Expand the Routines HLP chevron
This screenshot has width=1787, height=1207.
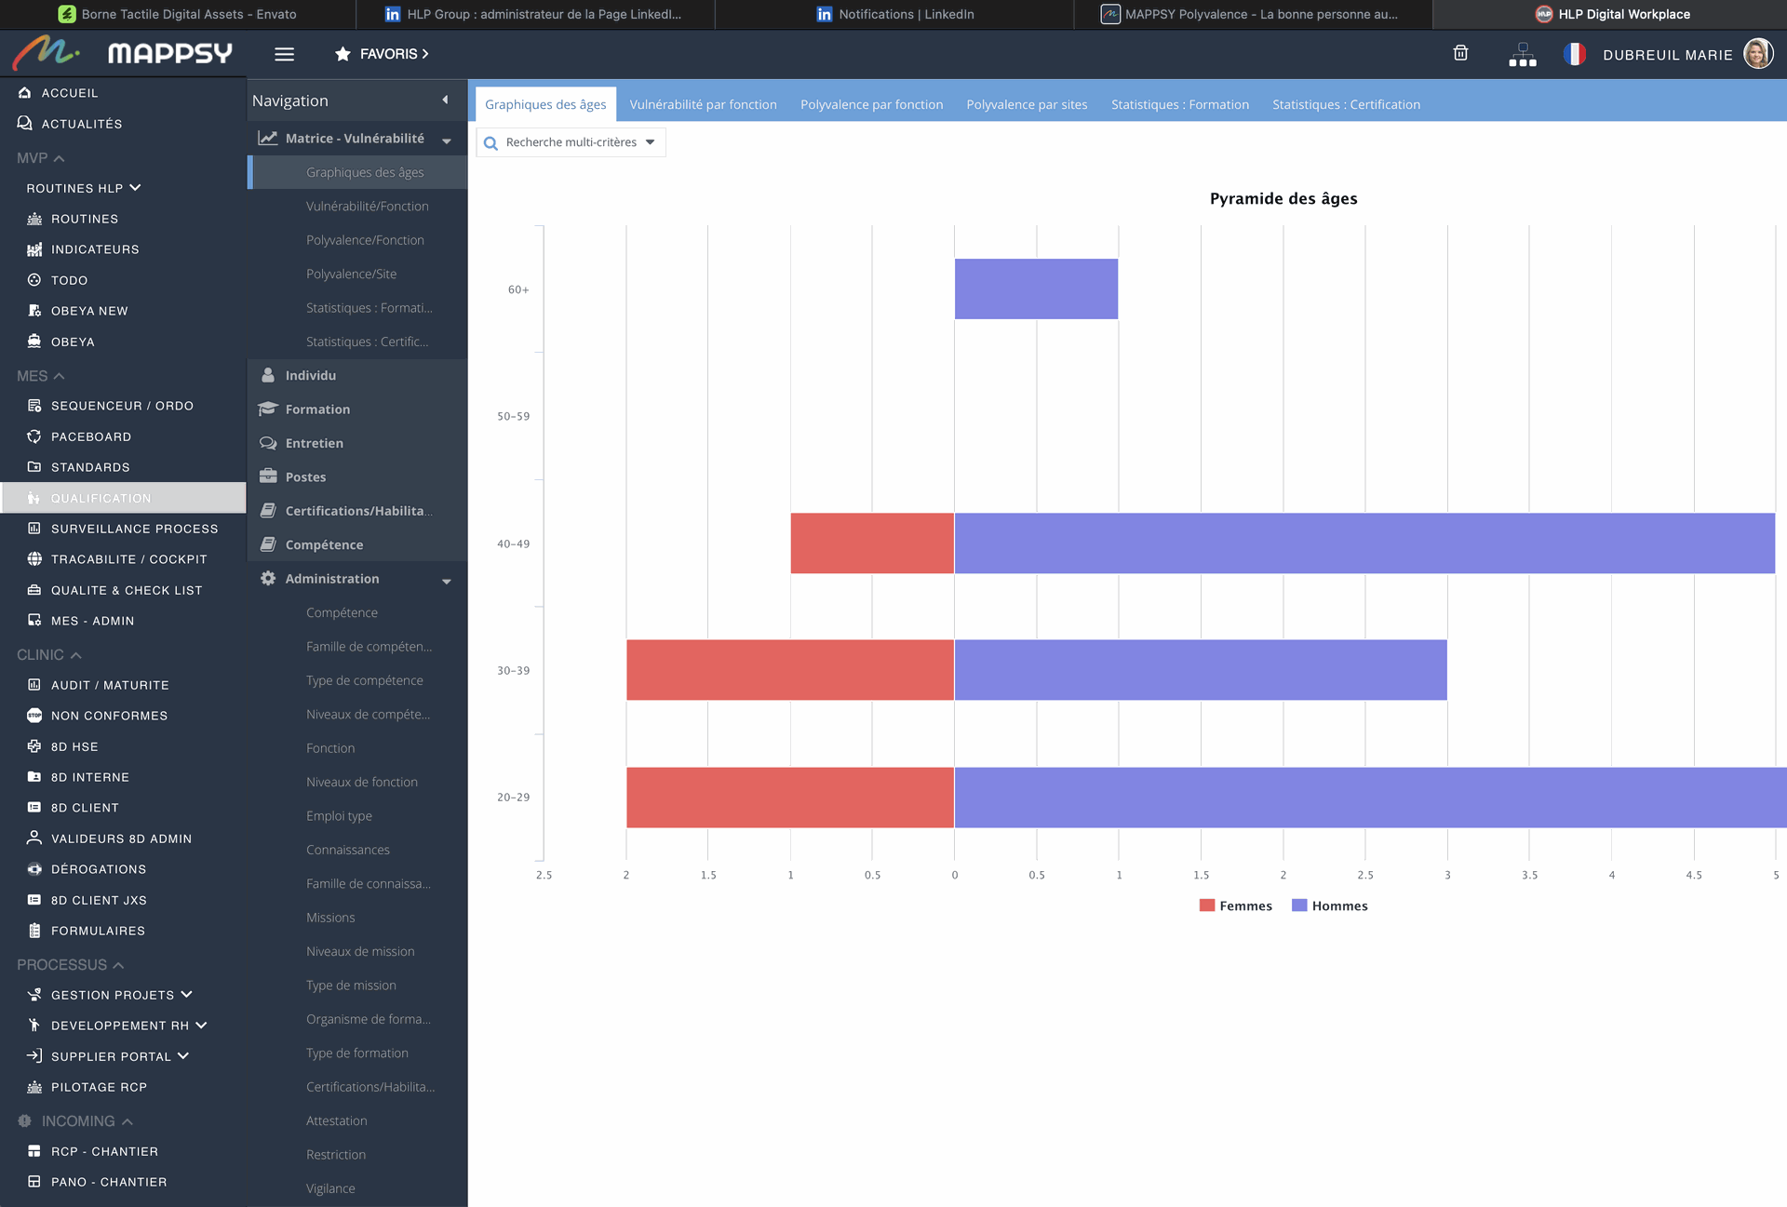136,187
